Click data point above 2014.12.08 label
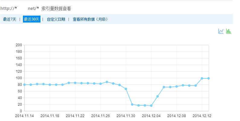240x121 pixels. click(177, 86)
